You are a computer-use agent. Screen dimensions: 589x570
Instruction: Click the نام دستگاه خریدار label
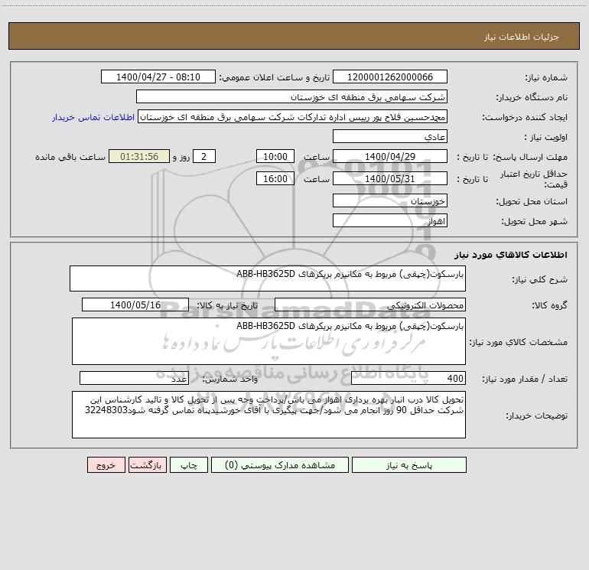click(532, 97)
